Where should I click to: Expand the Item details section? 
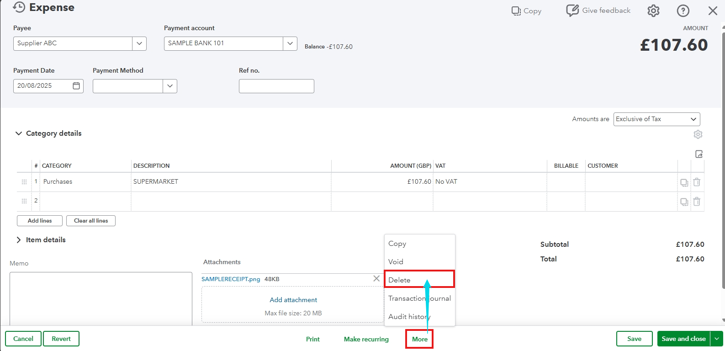[x=19, y=240]
